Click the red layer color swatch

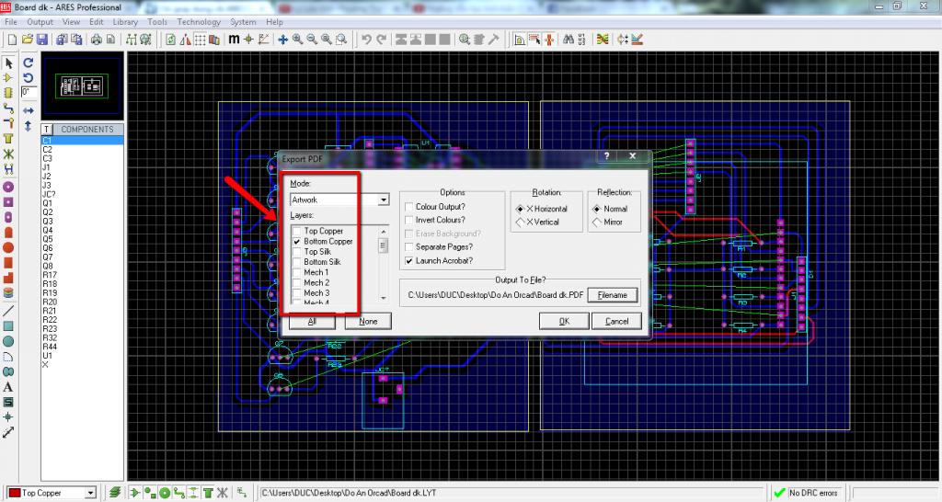(14, 493)
